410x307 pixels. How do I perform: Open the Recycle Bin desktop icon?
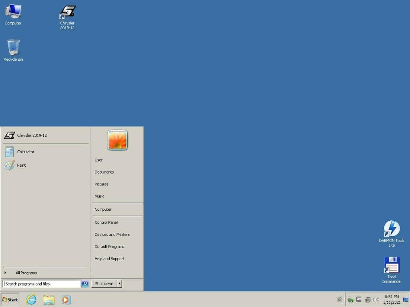click(13, 50)
